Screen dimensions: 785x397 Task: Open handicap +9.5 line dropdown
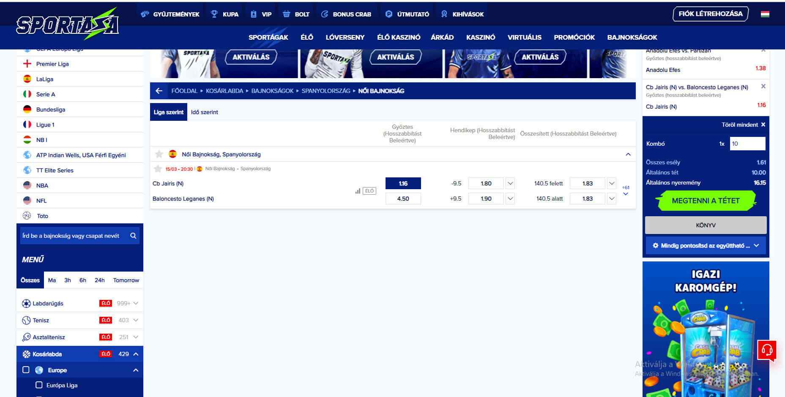pos(510,198)
